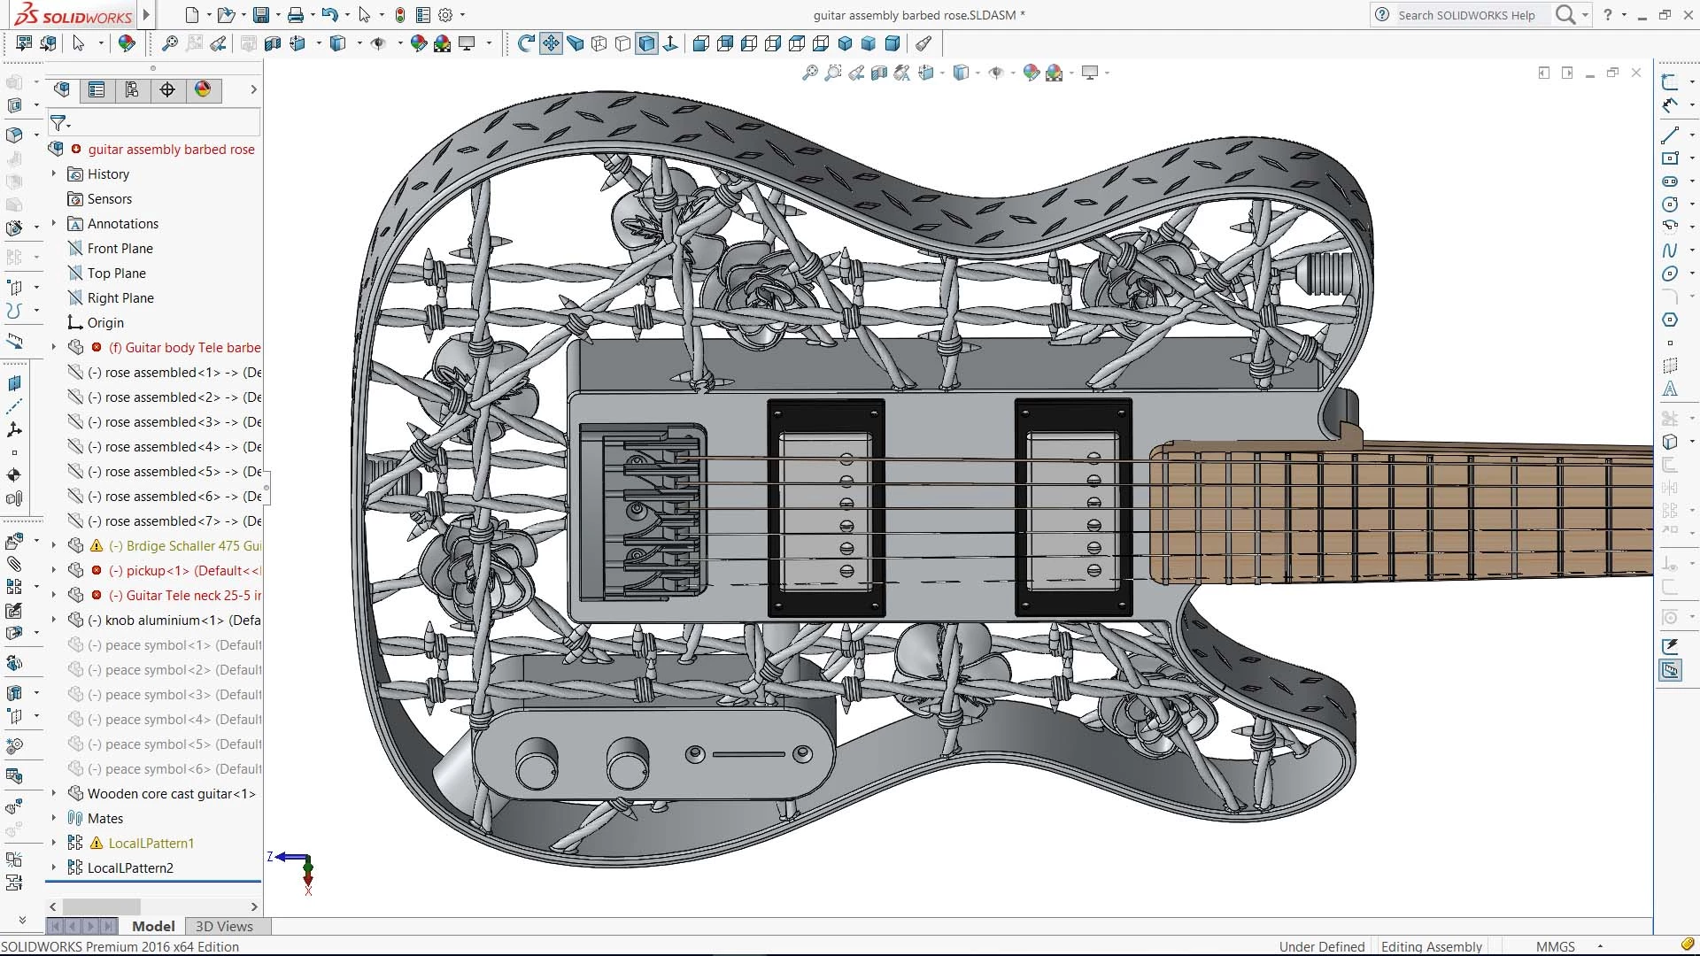Select Front Plane in feature tree

coord(120,249)
